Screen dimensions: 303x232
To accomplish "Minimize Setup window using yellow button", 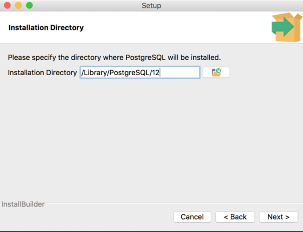I will [18, 5].
